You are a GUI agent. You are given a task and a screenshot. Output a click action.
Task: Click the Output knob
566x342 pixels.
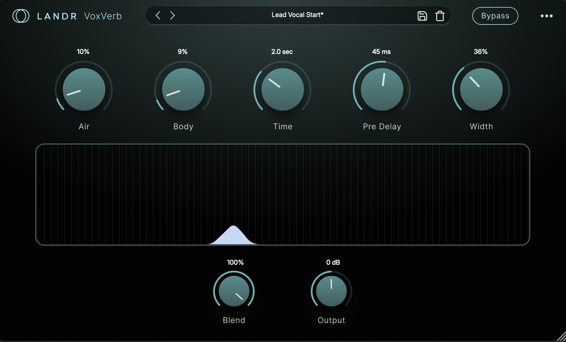click(x=331, y=291)
